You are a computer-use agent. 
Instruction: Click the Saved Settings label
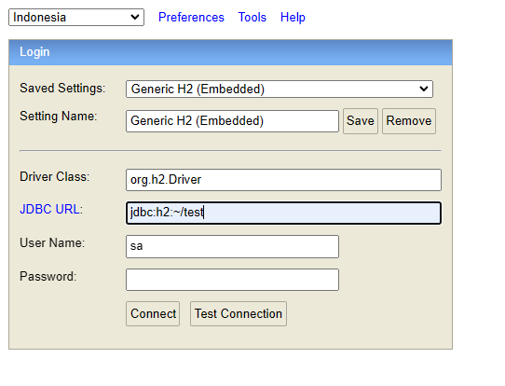click(x=62, y=88)
